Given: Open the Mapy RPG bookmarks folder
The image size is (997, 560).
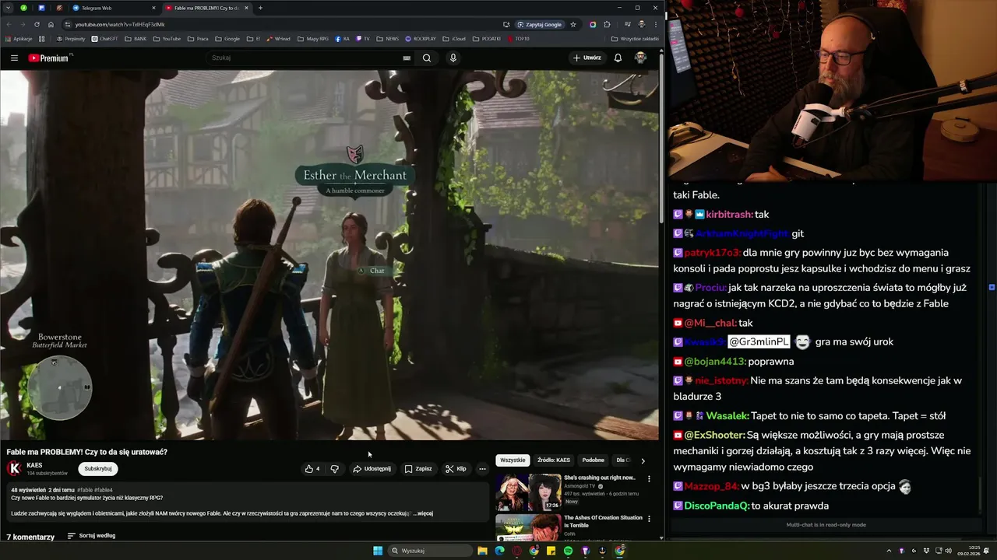Looking at the screenshot, I should pos(312,38).
